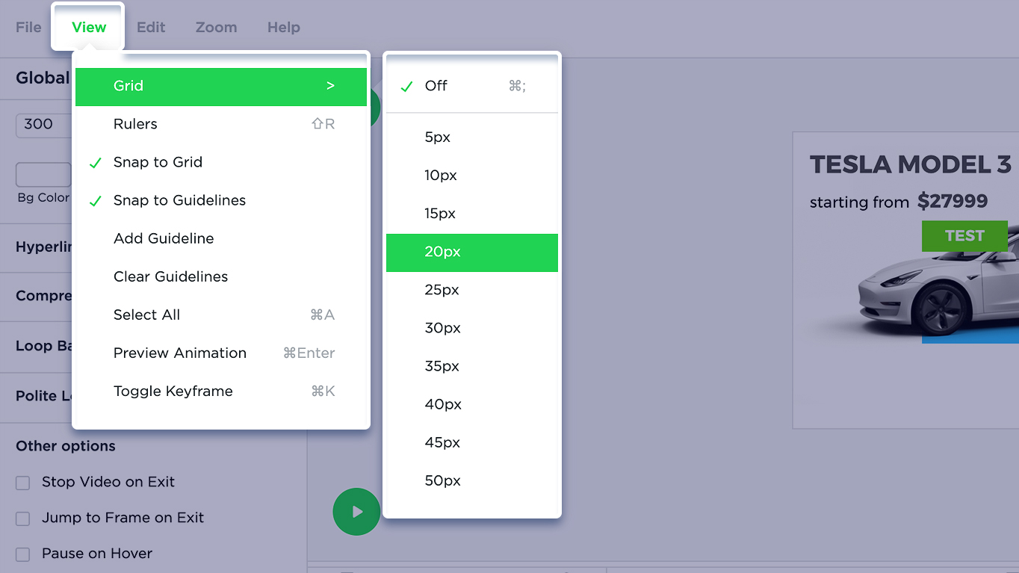
Task: Select the TESLA MODEL 3 headline
Action: point(911,164)
